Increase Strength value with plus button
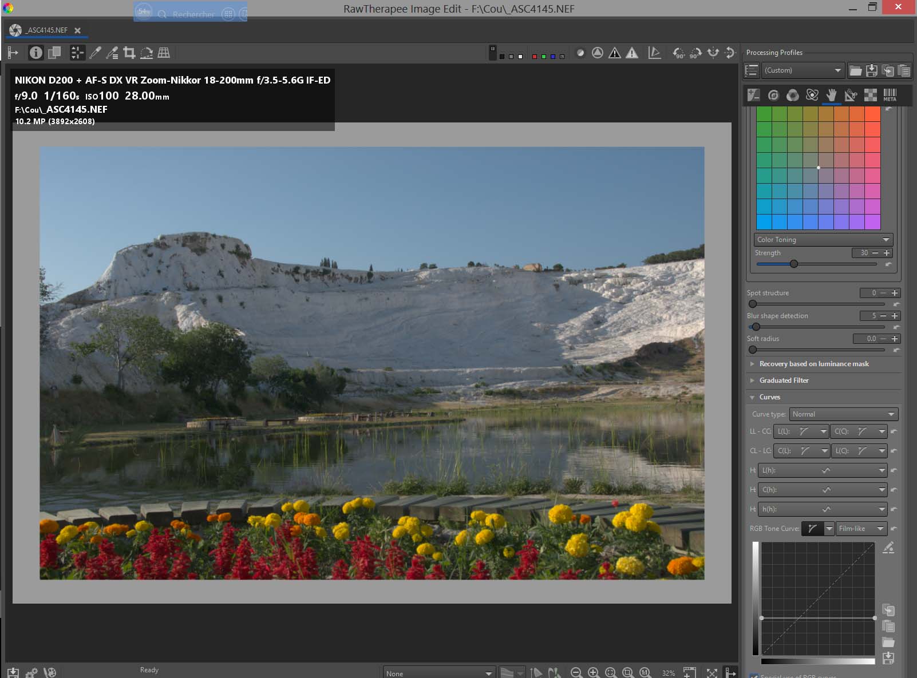This screenshot has height=678, width=917. [887, 253]
